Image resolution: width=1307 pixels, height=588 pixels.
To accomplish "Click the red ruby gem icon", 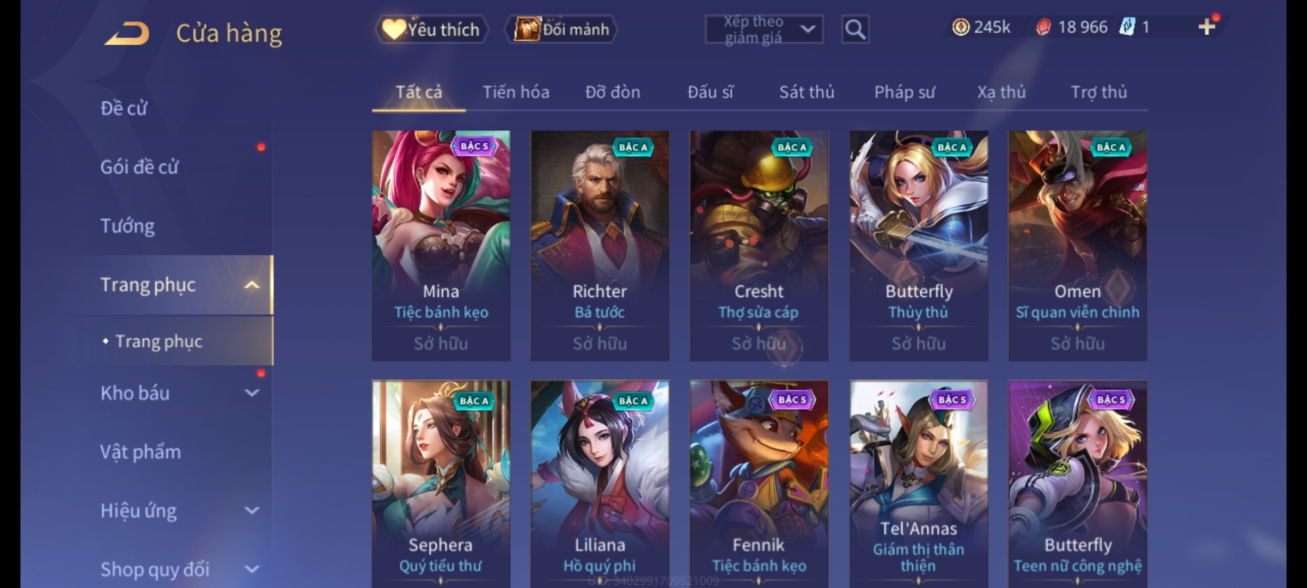I will click(x=1043, y=27).
